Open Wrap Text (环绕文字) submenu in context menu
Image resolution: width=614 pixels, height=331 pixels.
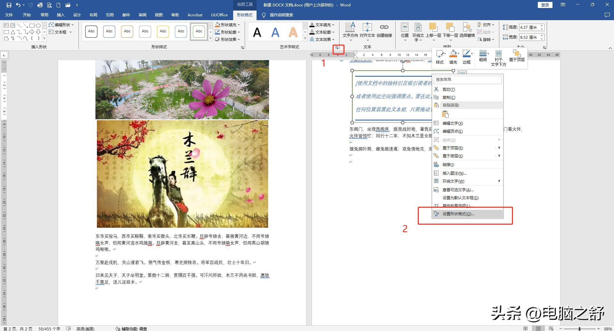click(468, 181)
